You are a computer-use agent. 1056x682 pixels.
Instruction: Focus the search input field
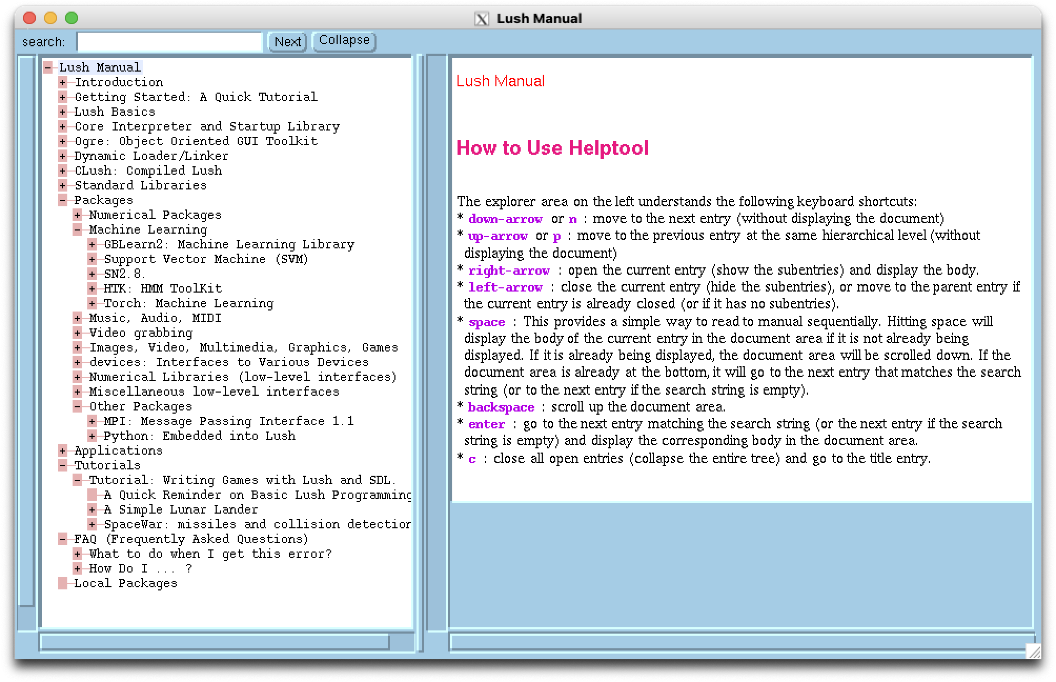pos(169,42)
